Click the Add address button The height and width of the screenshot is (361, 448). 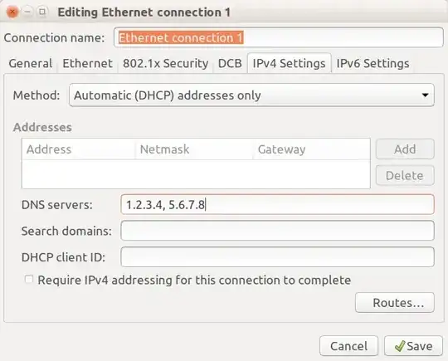(405, 149)
